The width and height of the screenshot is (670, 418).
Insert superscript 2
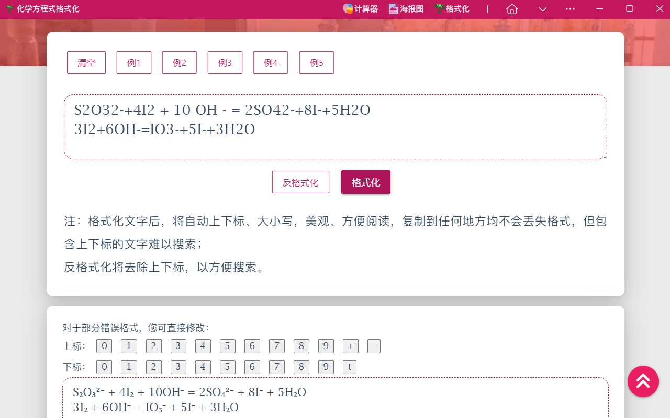coord(153,346)
